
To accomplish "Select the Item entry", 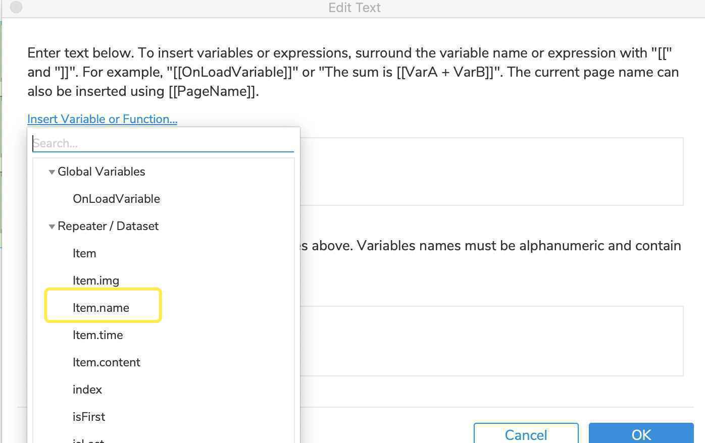I will pyautogui.click(x=84, y=253).
